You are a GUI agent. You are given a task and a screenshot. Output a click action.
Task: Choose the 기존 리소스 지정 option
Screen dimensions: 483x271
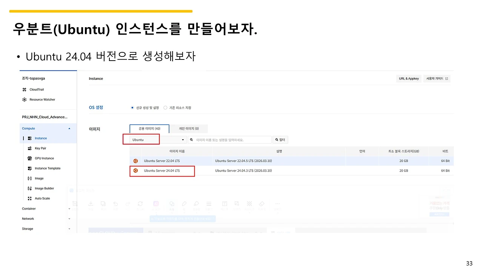[165, 107]
